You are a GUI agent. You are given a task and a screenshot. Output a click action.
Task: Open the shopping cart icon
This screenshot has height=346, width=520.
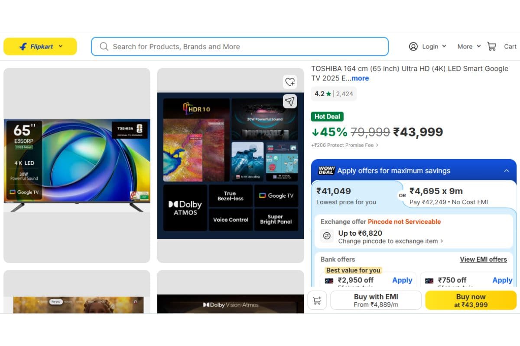[491, 46]
